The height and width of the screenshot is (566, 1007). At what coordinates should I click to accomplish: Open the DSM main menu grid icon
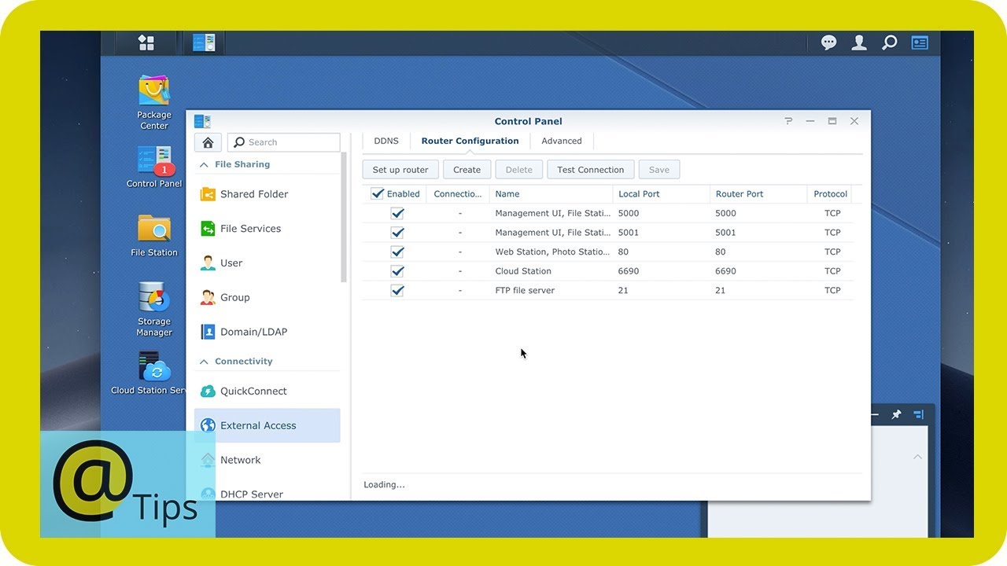[146, 42]
